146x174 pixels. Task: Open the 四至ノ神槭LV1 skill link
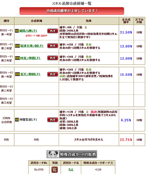30,58
